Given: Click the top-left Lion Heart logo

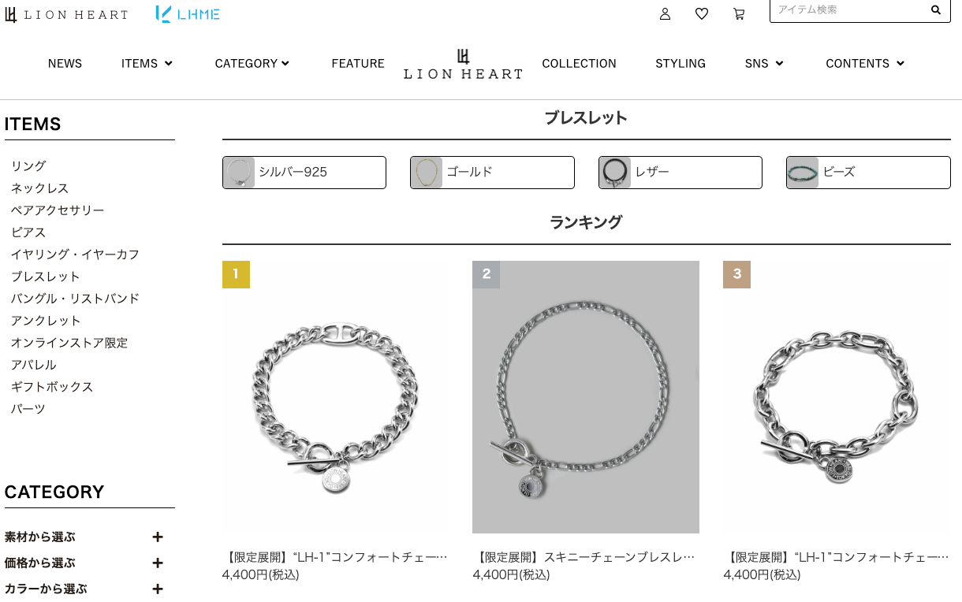Looking at the screenshot, I should coord(66,14).
